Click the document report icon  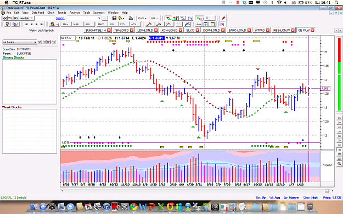(7, 24)
